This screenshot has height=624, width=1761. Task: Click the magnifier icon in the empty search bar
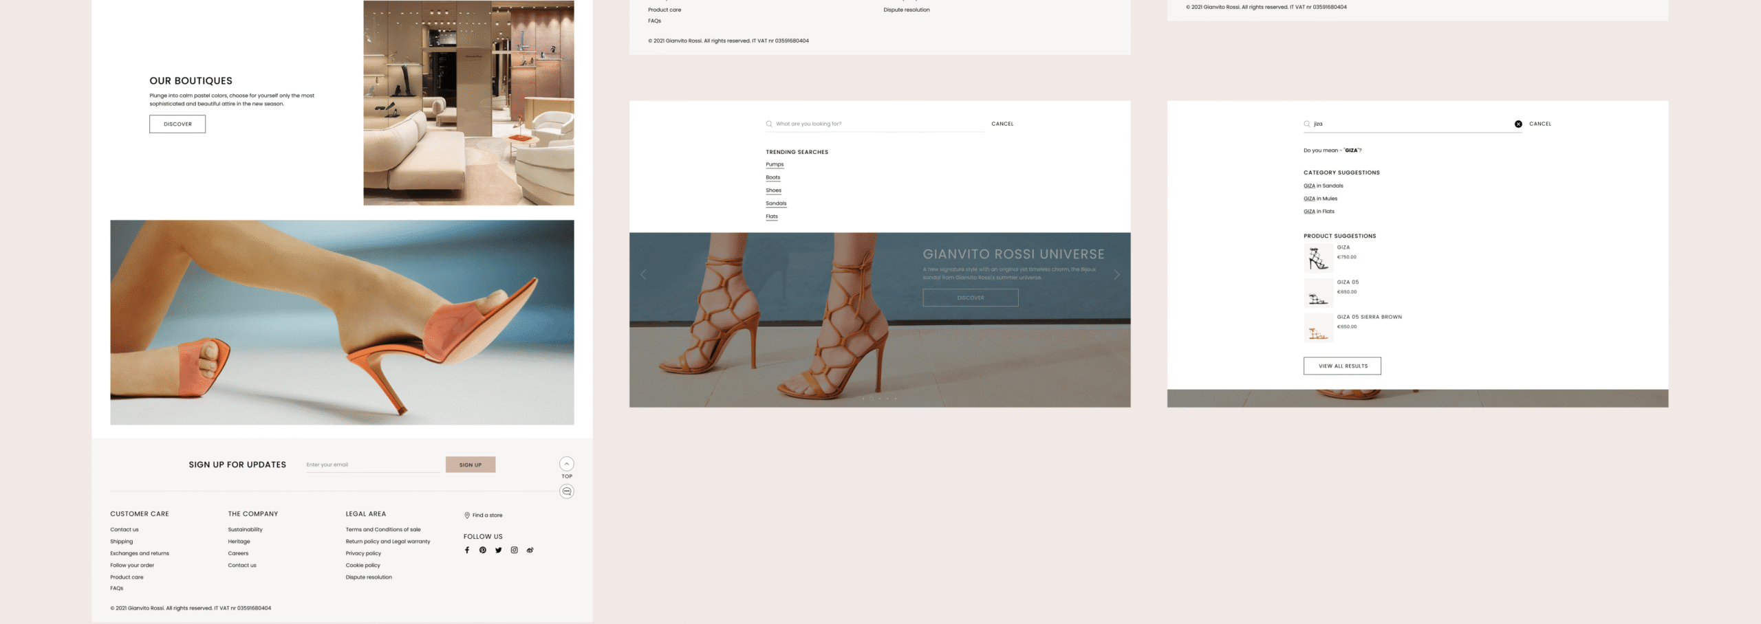pyautogui.click(x=769, y=124)
